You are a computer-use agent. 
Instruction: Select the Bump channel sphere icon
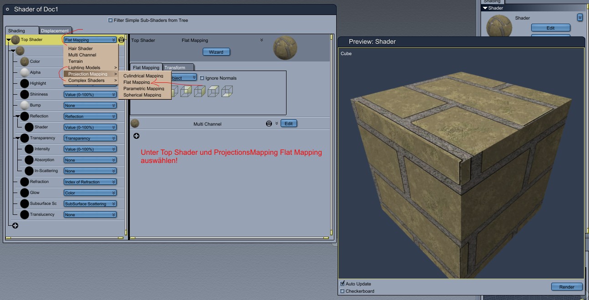coord(24,105)
